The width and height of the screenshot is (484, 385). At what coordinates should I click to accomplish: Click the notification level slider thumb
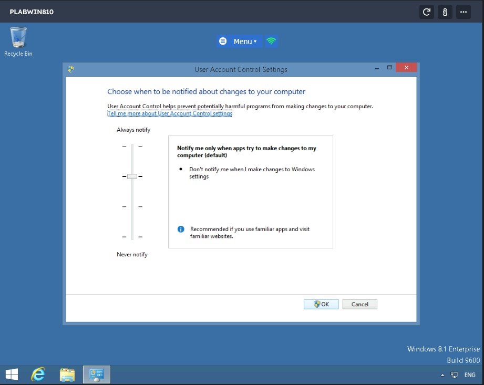(x=132, y=176)
